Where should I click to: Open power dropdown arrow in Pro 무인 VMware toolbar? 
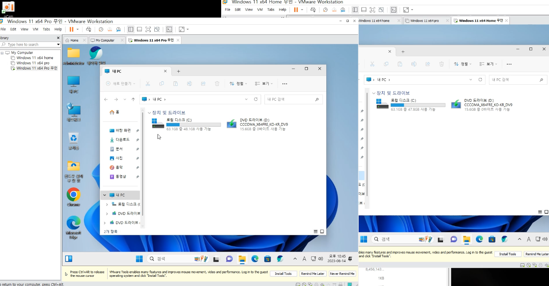78,29
